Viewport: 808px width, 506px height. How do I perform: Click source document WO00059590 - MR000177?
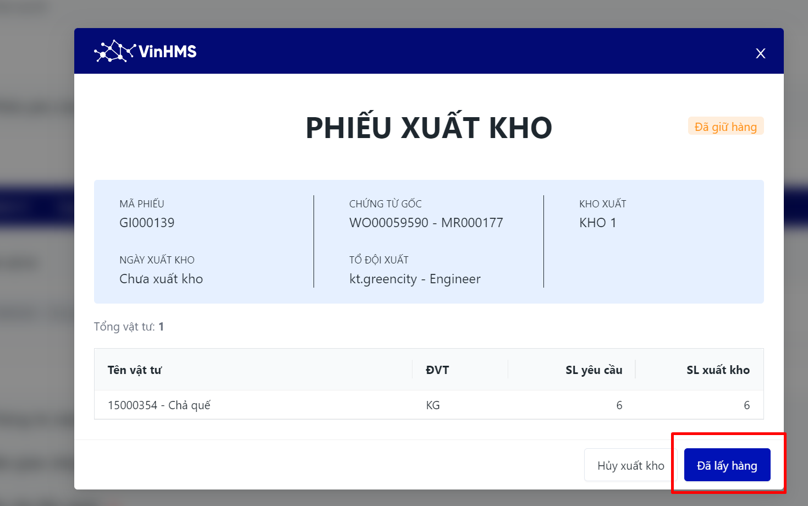click(x=426, y=223)
